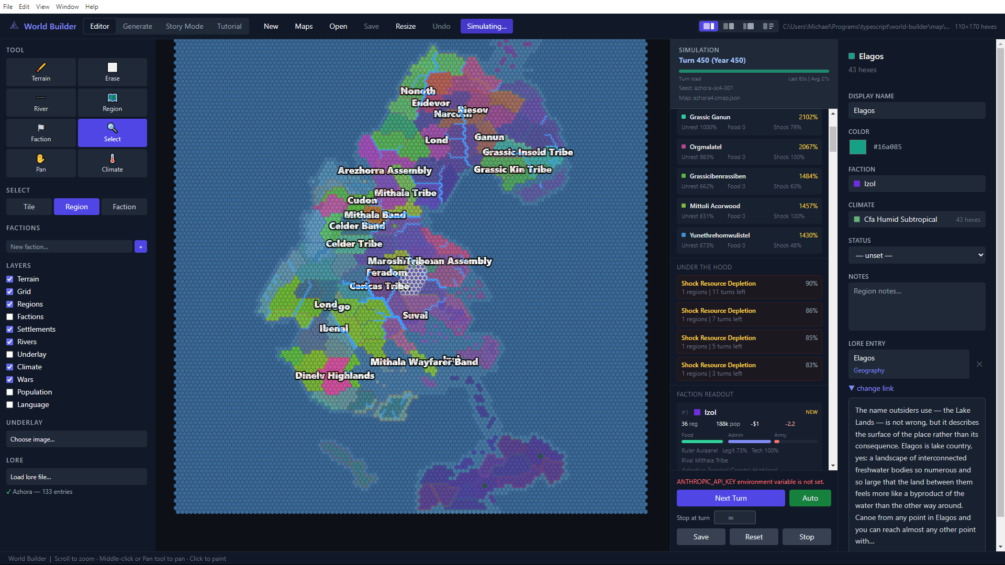The height and width of the screenshot is (565, 1005).
Task: Toggle the Wars layer checkbox
Action: pyautogui.click(x=9, y=380)
